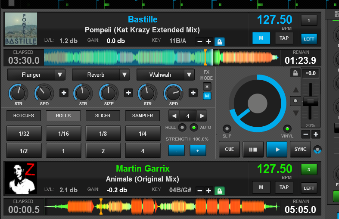The image size is (339, 219).
Task: Click Wahwah STR knob
Action: pyautogui.click(x=147, y=93)
